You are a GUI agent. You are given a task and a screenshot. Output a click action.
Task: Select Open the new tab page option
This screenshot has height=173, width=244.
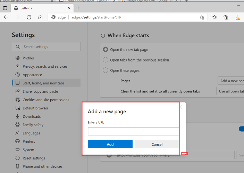click(x=106, y=50)
